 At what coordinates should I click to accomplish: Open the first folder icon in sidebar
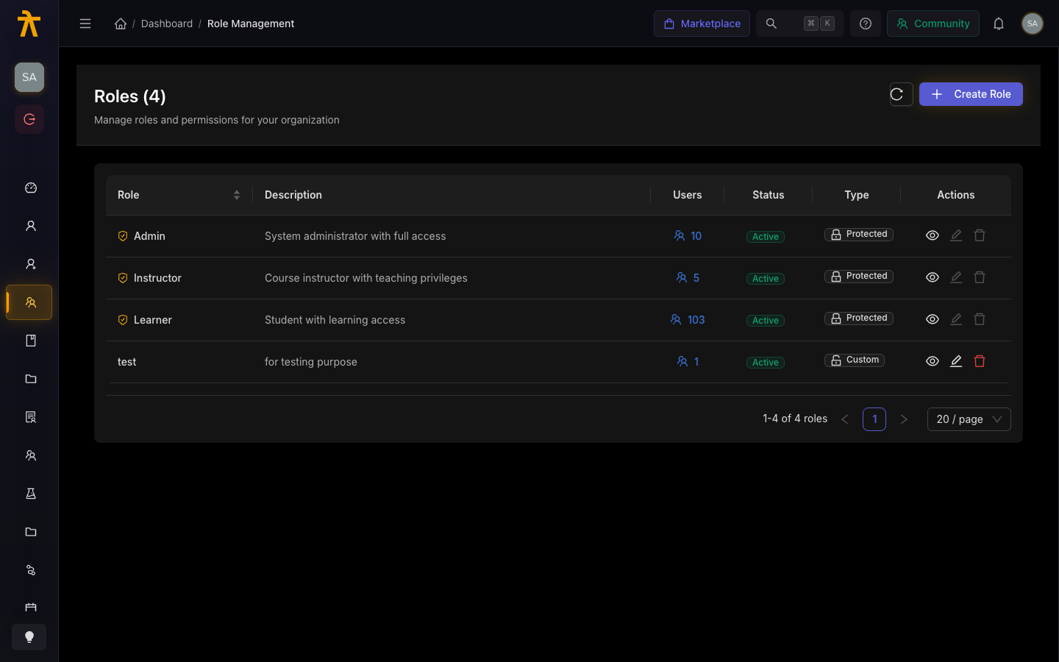click(x=31, y=379)
